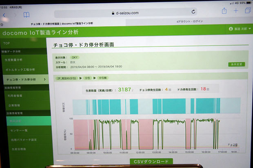Switch to the dアカウント - ログイン tab
Image resolution: width=253 pixels, height=168 pixels.
(x=190, y=21)
